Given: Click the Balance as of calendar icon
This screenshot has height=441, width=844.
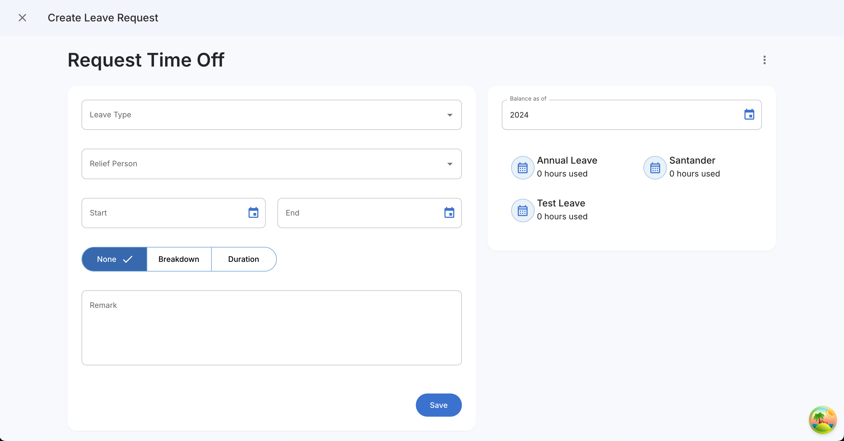Looking at the screenshot, I should point(749,115).
